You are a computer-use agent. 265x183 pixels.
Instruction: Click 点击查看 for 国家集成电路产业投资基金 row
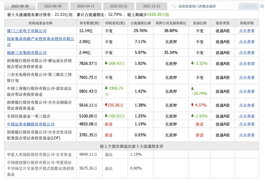[247, 42]
